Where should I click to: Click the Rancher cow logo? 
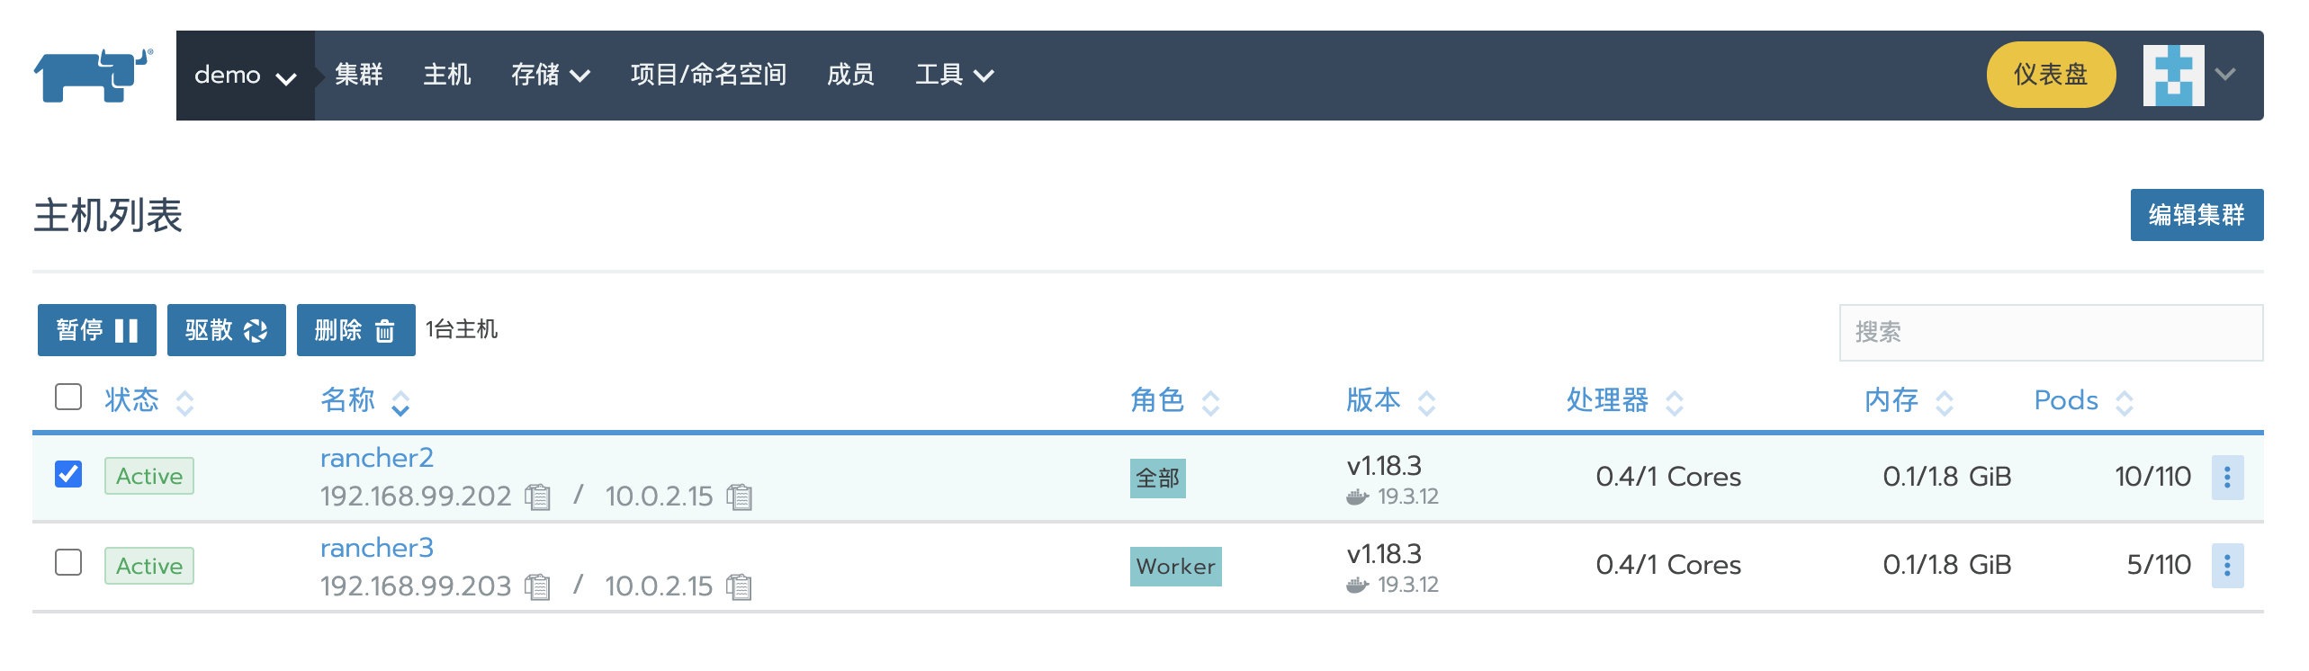(93, 75)
